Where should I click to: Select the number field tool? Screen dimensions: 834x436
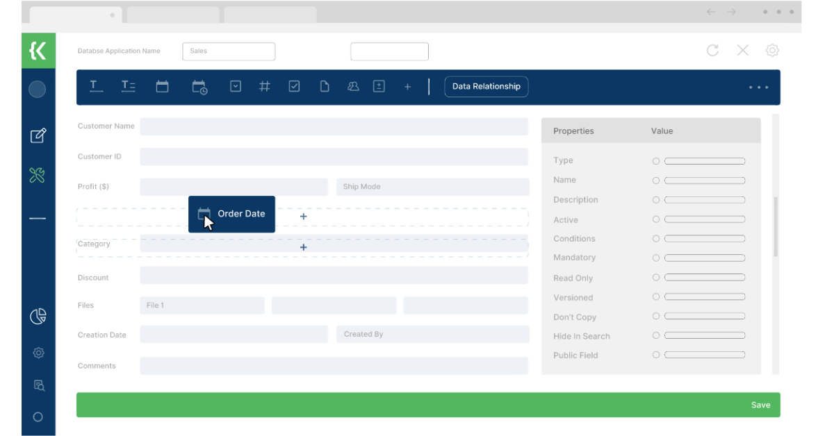click(x=265, y=86)
